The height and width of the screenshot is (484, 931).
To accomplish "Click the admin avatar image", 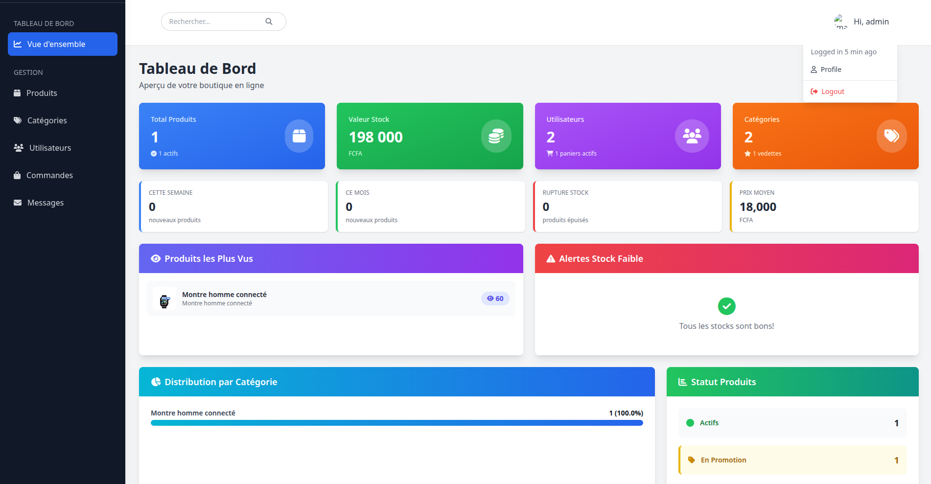I will pos(840,22).
